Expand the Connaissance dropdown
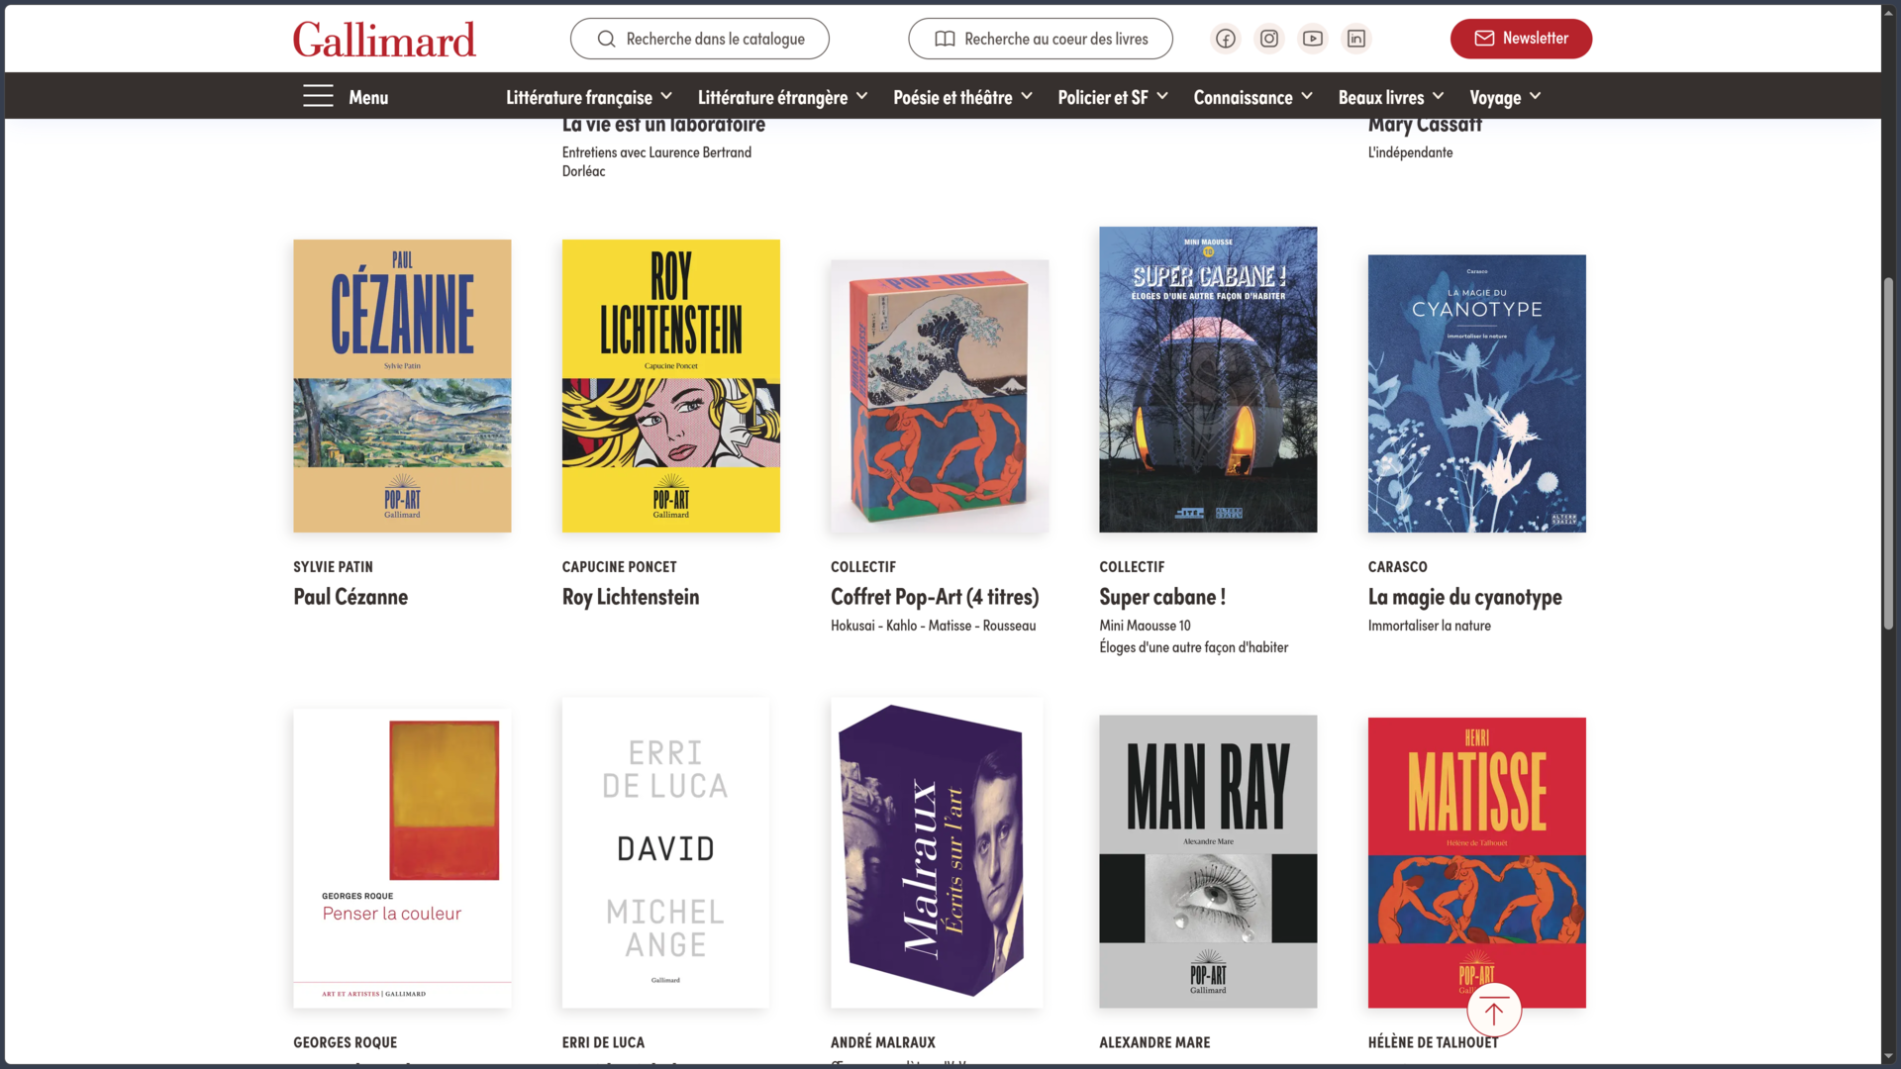This screenshot has height=1069, width=1901. coord(1253,97)
